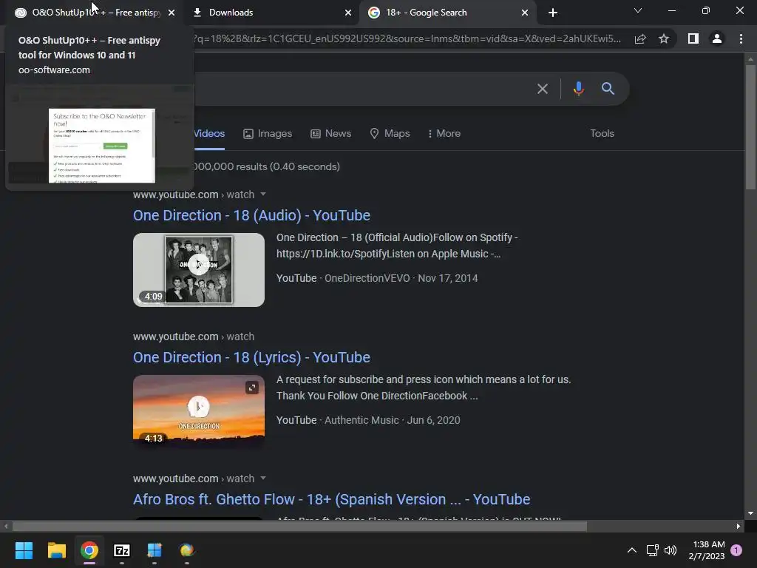The width and height of the screenshot is (757, 568).
Task: Open One Direction - 18 (Audio) link
Action: tap(251, 215)
